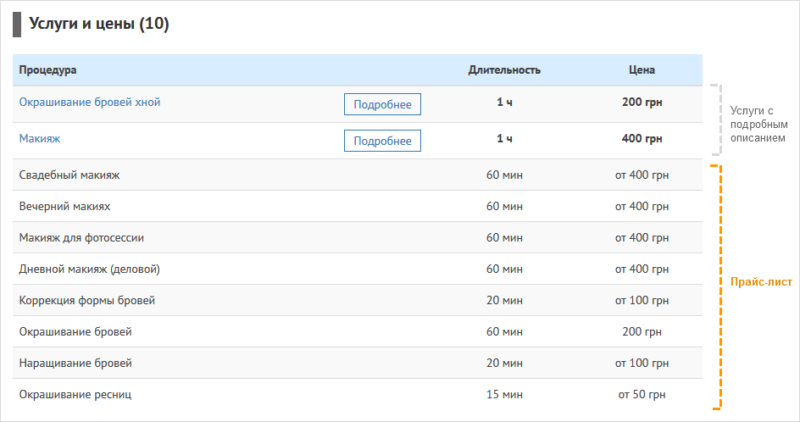
Task: Click '60 мин' duration for plain Окрашивание бровей
Action: [504, 331]
